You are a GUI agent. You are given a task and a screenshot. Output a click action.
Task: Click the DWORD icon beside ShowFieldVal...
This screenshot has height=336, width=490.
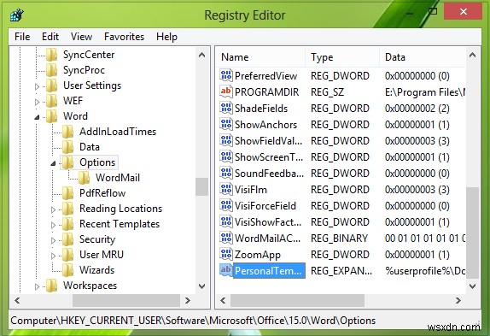point(226,140)
